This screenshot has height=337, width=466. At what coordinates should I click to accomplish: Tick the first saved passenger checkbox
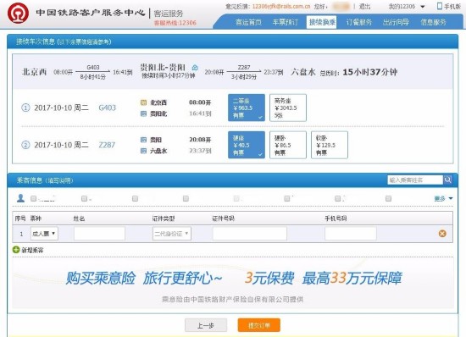coord(33,198)
